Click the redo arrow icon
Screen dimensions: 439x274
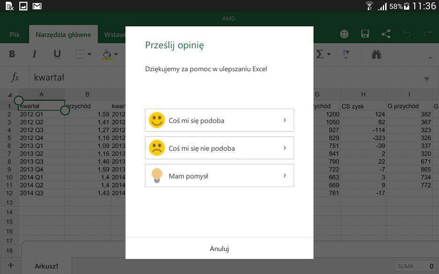(x=427, y=33)
